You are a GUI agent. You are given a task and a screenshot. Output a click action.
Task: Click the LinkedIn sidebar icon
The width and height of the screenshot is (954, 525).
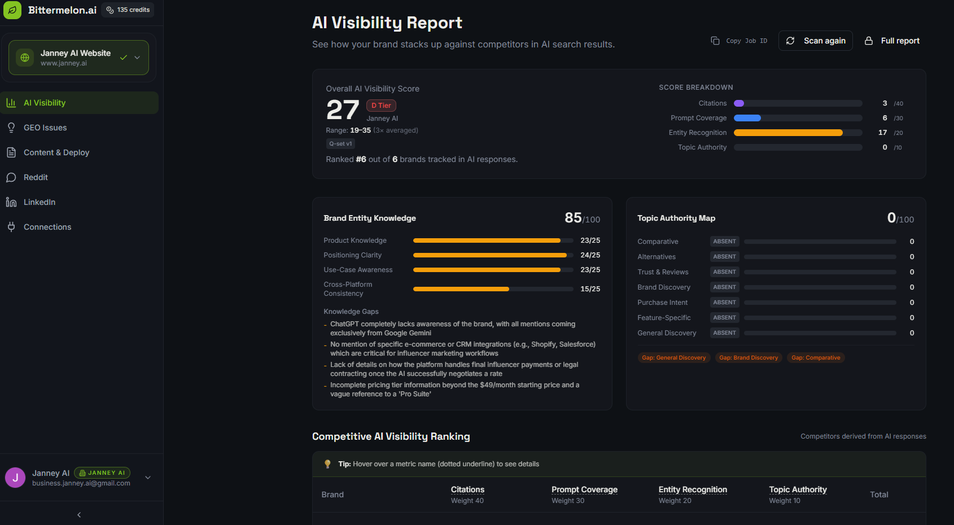pos(11,202)
